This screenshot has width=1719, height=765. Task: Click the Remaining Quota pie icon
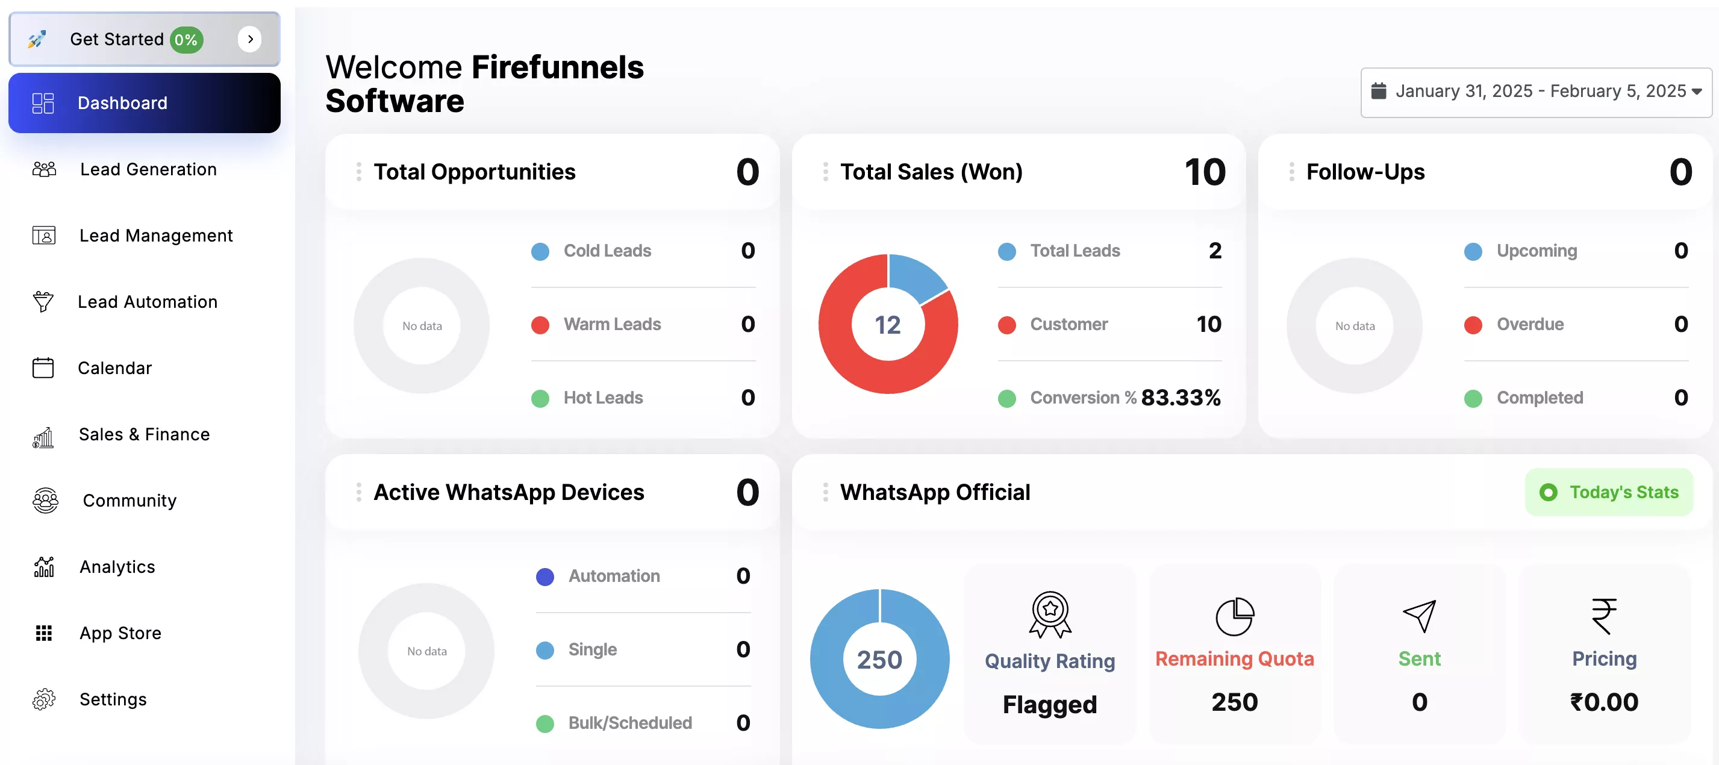(x=1235, y=616)
